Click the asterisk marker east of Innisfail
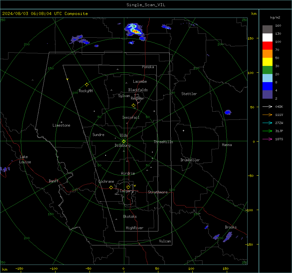Image resolution: width=292 pixels, height=273 pixels. pos(154,111)
